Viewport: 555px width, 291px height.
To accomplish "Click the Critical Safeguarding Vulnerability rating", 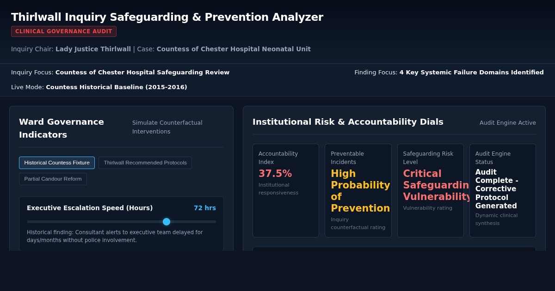I will 436,185.
